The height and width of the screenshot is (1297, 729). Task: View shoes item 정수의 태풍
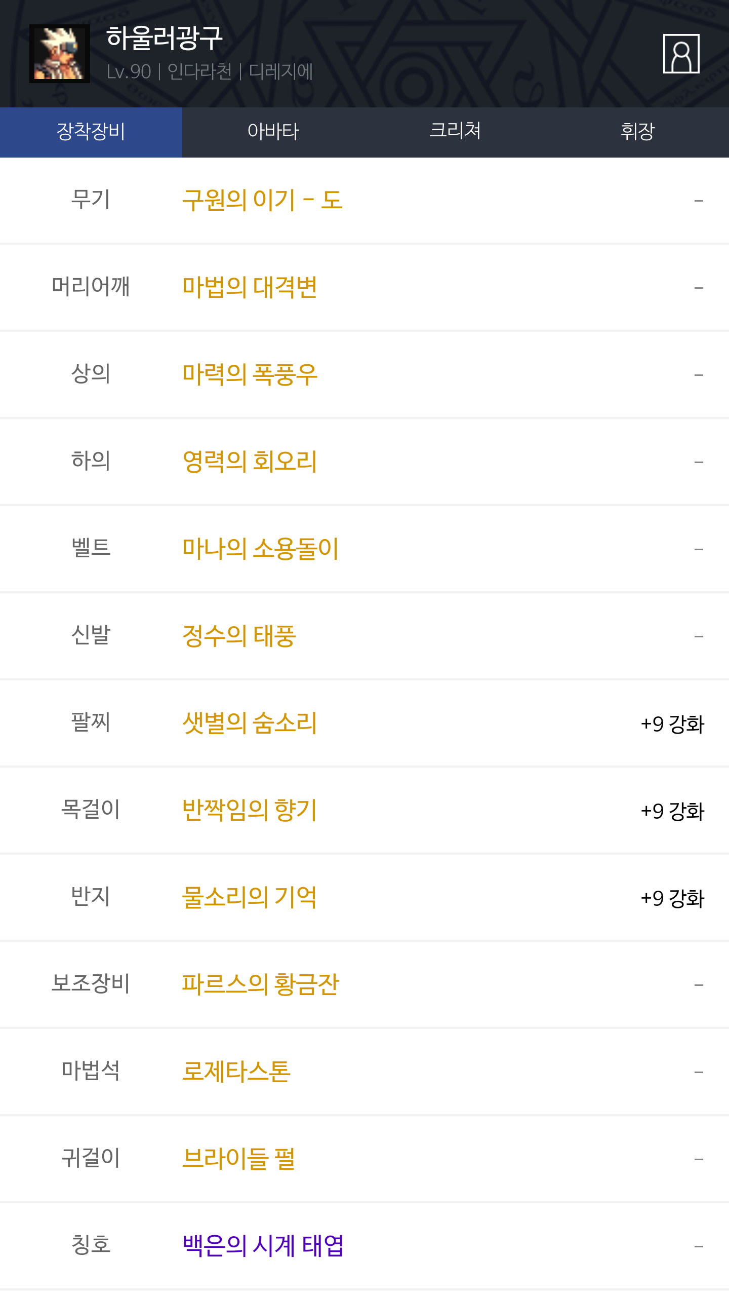click(239, 636)
